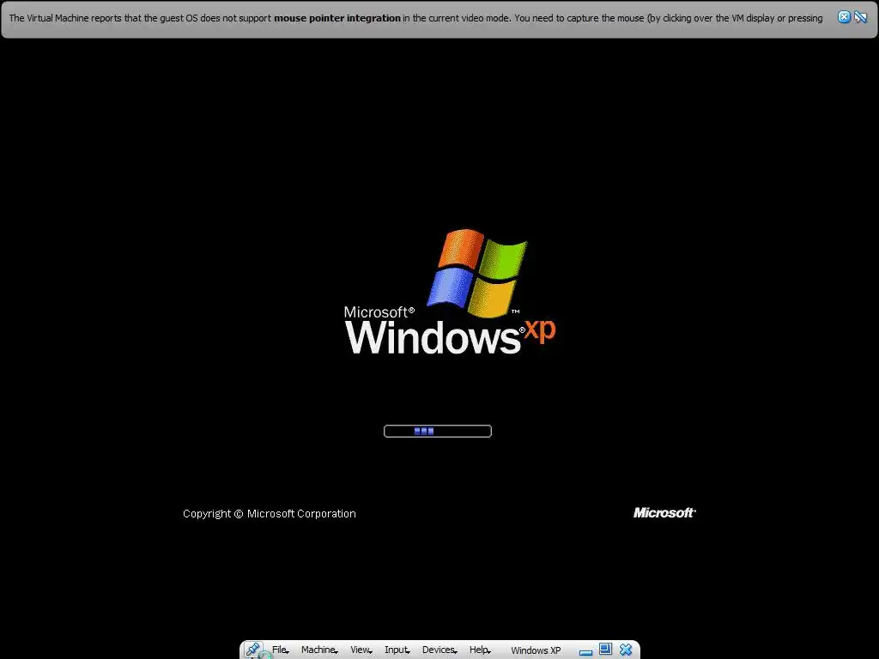The height and width of the screenshot is (659, 879).
Task: Open the Machine menu
Action: point(319,650)
